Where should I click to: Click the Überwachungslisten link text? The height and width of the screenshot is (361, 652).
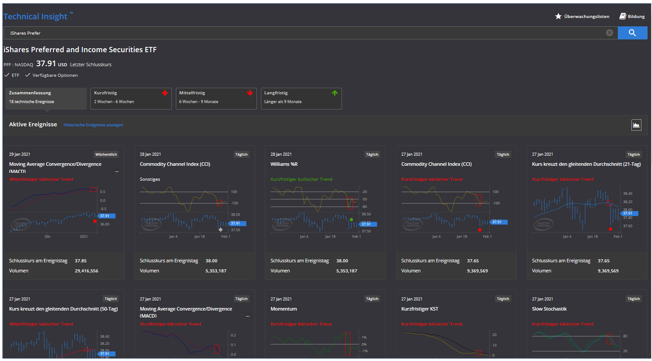[587, 17]
